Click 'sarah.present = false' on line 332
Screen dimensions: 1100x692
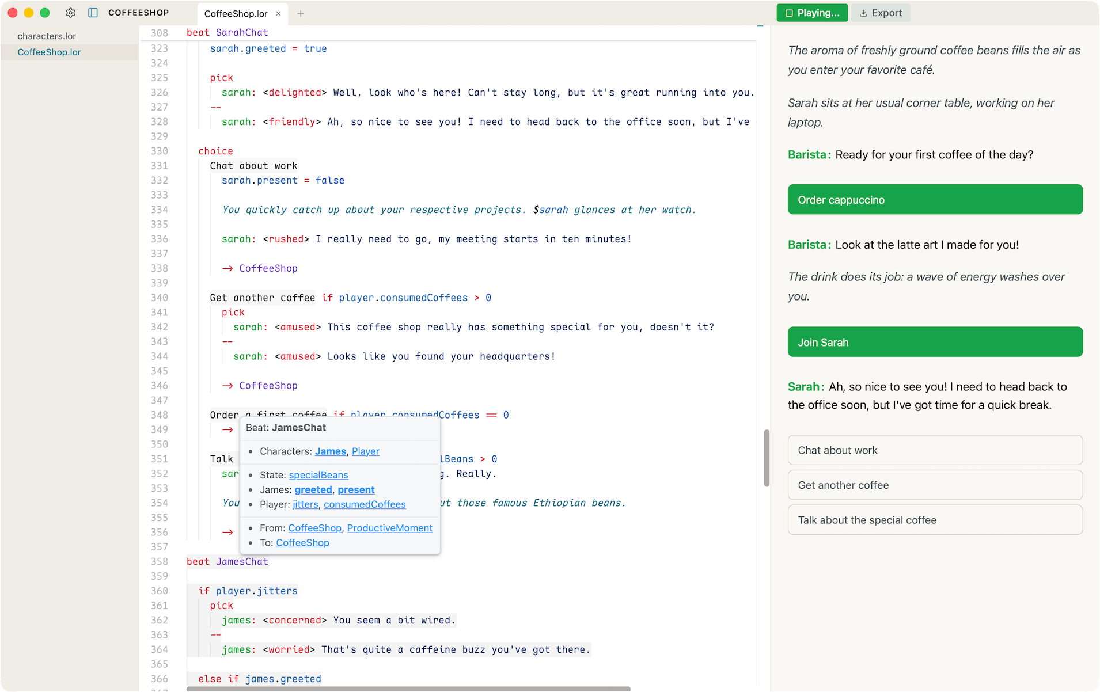pyautogui.click(x=283, y=180)
